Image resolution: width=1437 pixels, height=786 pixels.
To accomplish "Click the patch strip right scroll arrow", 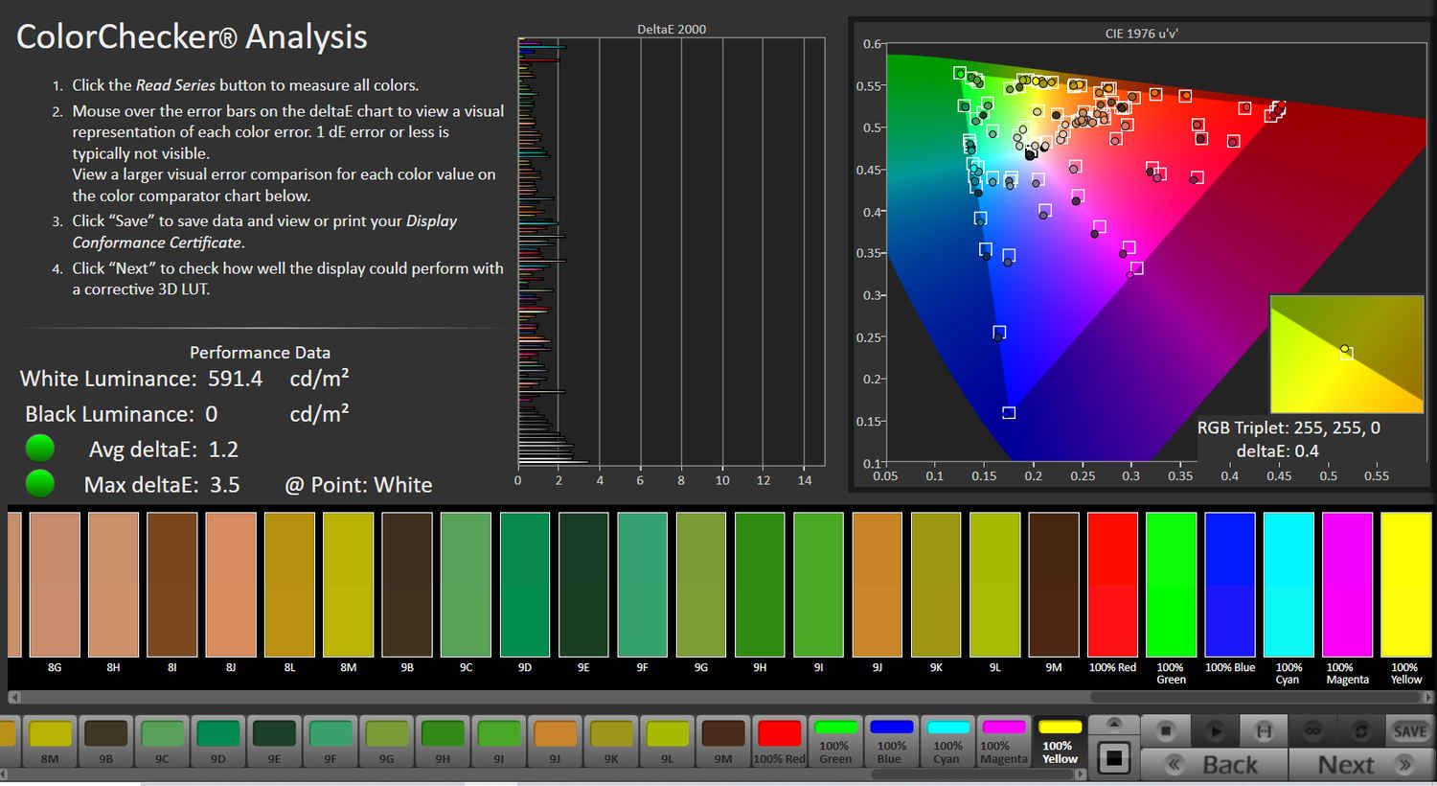I will pos(1082,774).
